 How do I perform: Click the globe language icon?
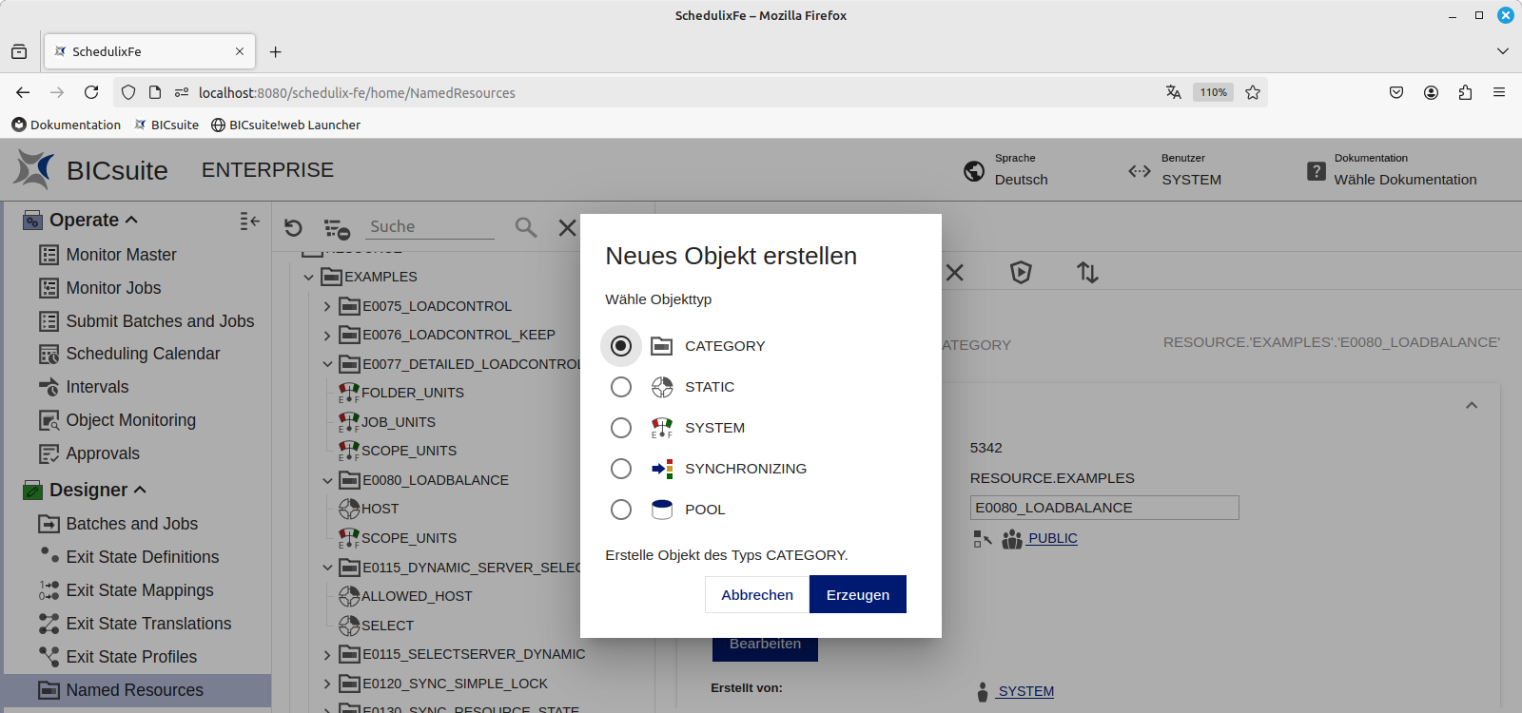[x=974, y=171]
